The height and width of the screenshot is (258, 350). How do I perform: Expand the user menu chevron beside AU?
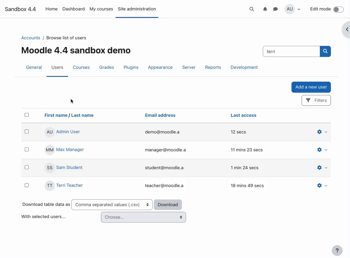pos(299,9)
